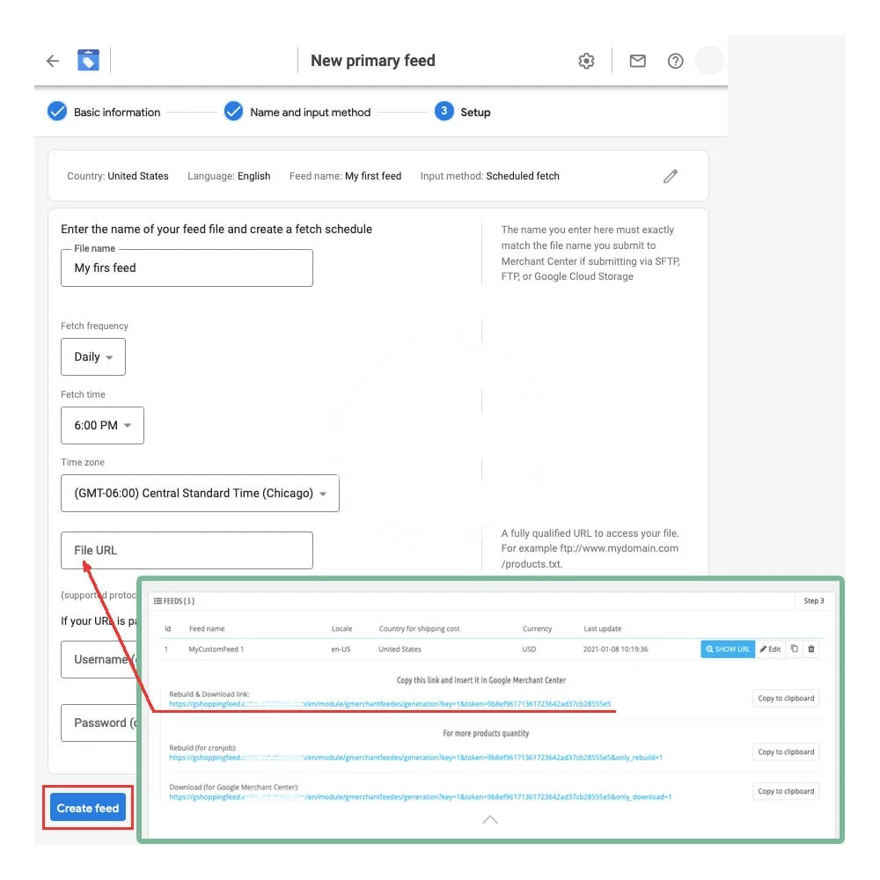Open the mail notifications icon
This screenshot has height=880, width=880.
[637, 61]
